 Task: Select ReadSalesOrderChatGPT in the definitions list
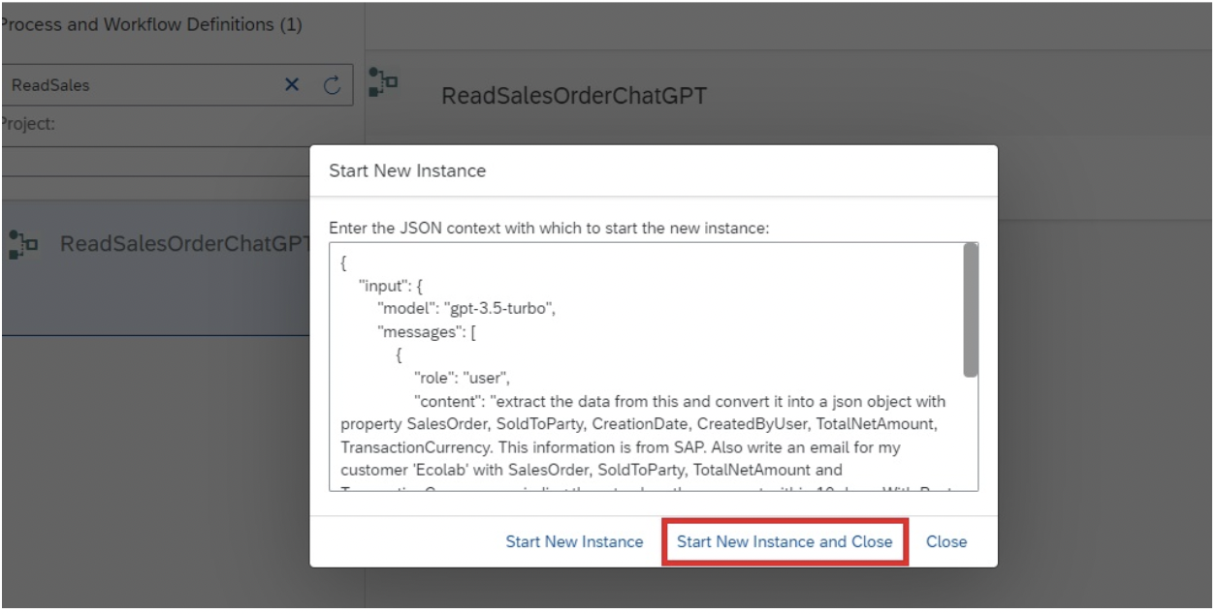tap(182, 268)
